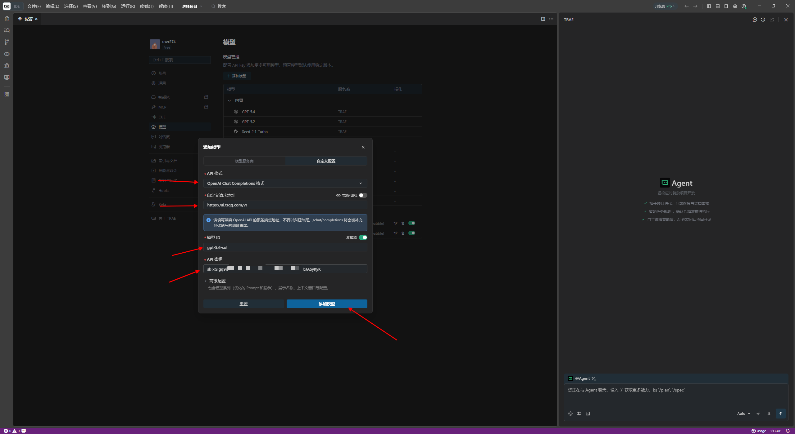This screenshot has height=434, width=795.
Task: Open the 文件(F) menu
Action: pos(34,6)
